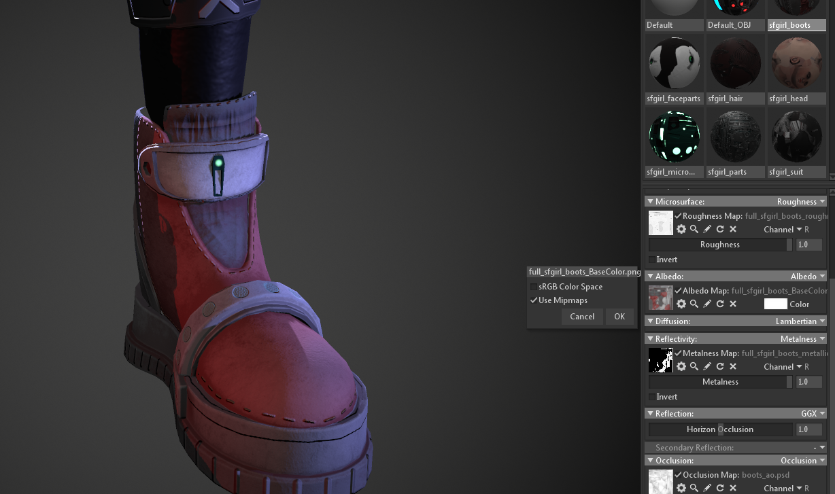Collapse the Microsurface section

(x=650, y=202)
